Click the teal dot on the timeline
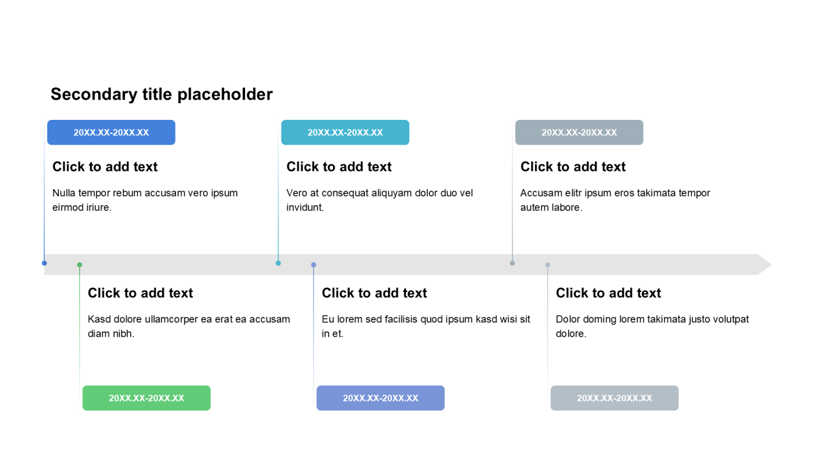The width and height of the screenshot is (817, 459). pos(278,263)
